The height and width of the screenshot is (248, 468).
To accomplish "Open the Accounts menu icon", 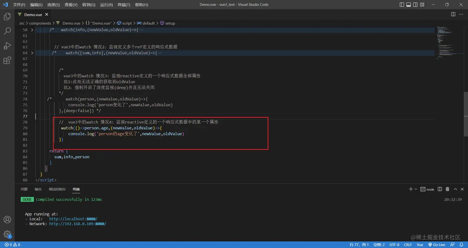I will pos(7,220).
